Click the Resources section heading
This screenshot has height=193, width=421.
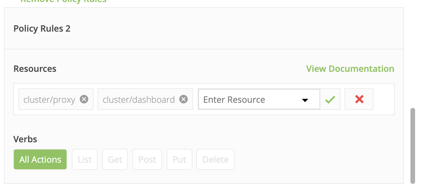coord(35,69)
